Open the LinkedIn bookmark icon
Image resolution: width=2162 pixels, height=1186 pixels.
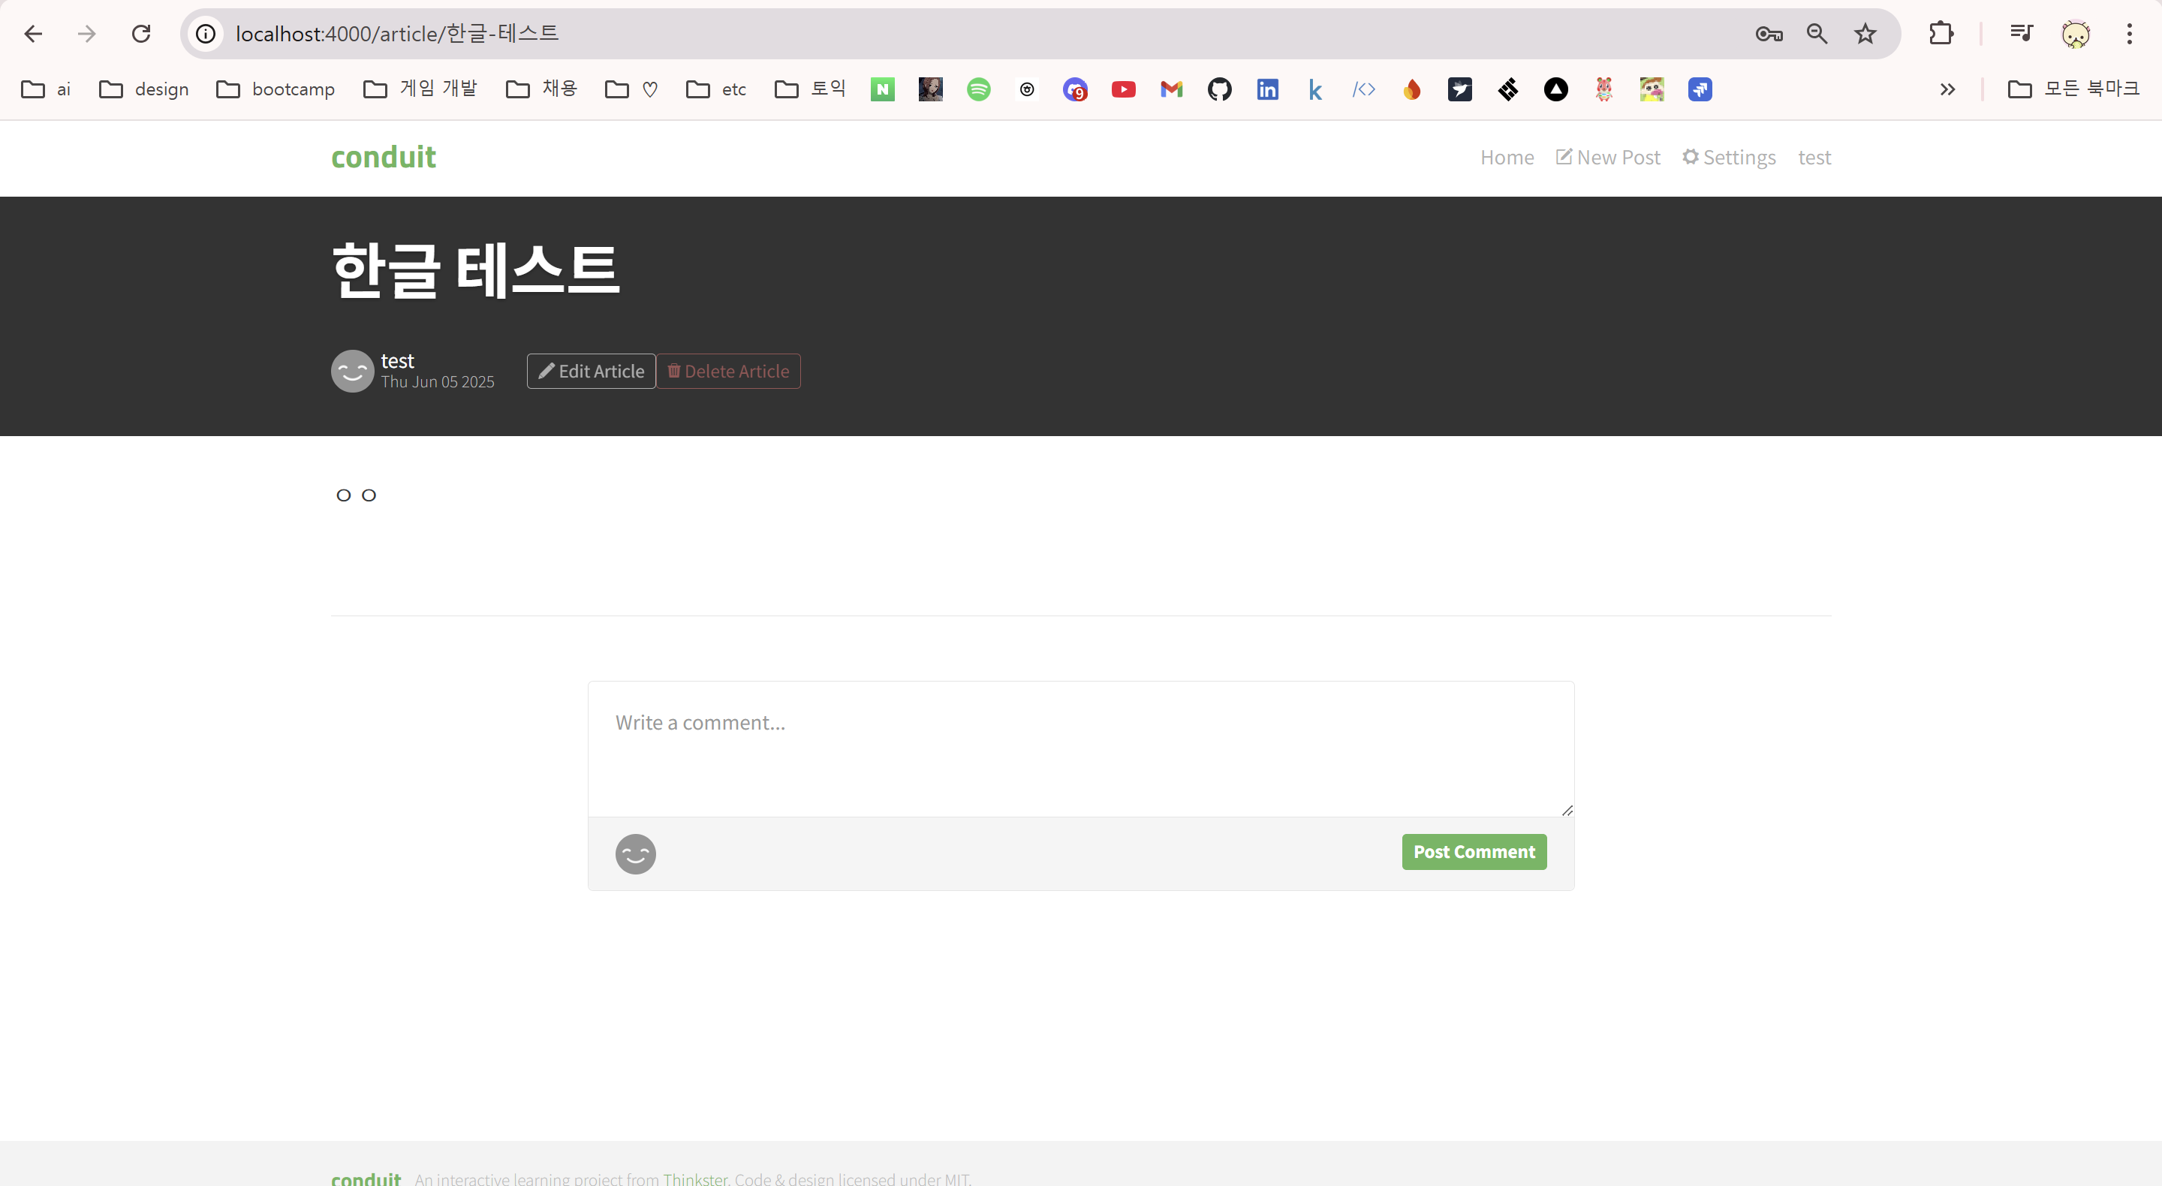point(1267,89)
